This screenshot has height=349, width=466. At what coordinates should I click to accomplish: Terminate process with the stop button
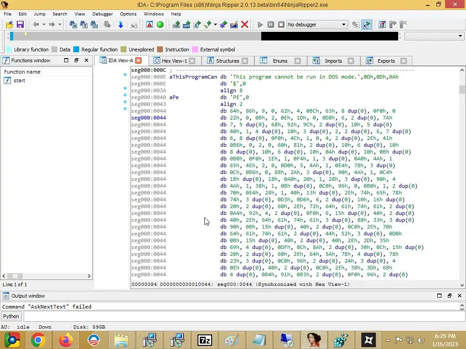(x=281, y=25)
